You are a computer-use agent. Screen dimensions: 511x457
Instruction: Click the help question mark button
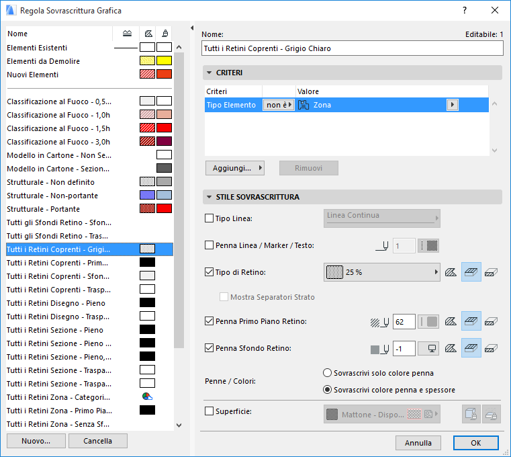click(x=465, y=11)
